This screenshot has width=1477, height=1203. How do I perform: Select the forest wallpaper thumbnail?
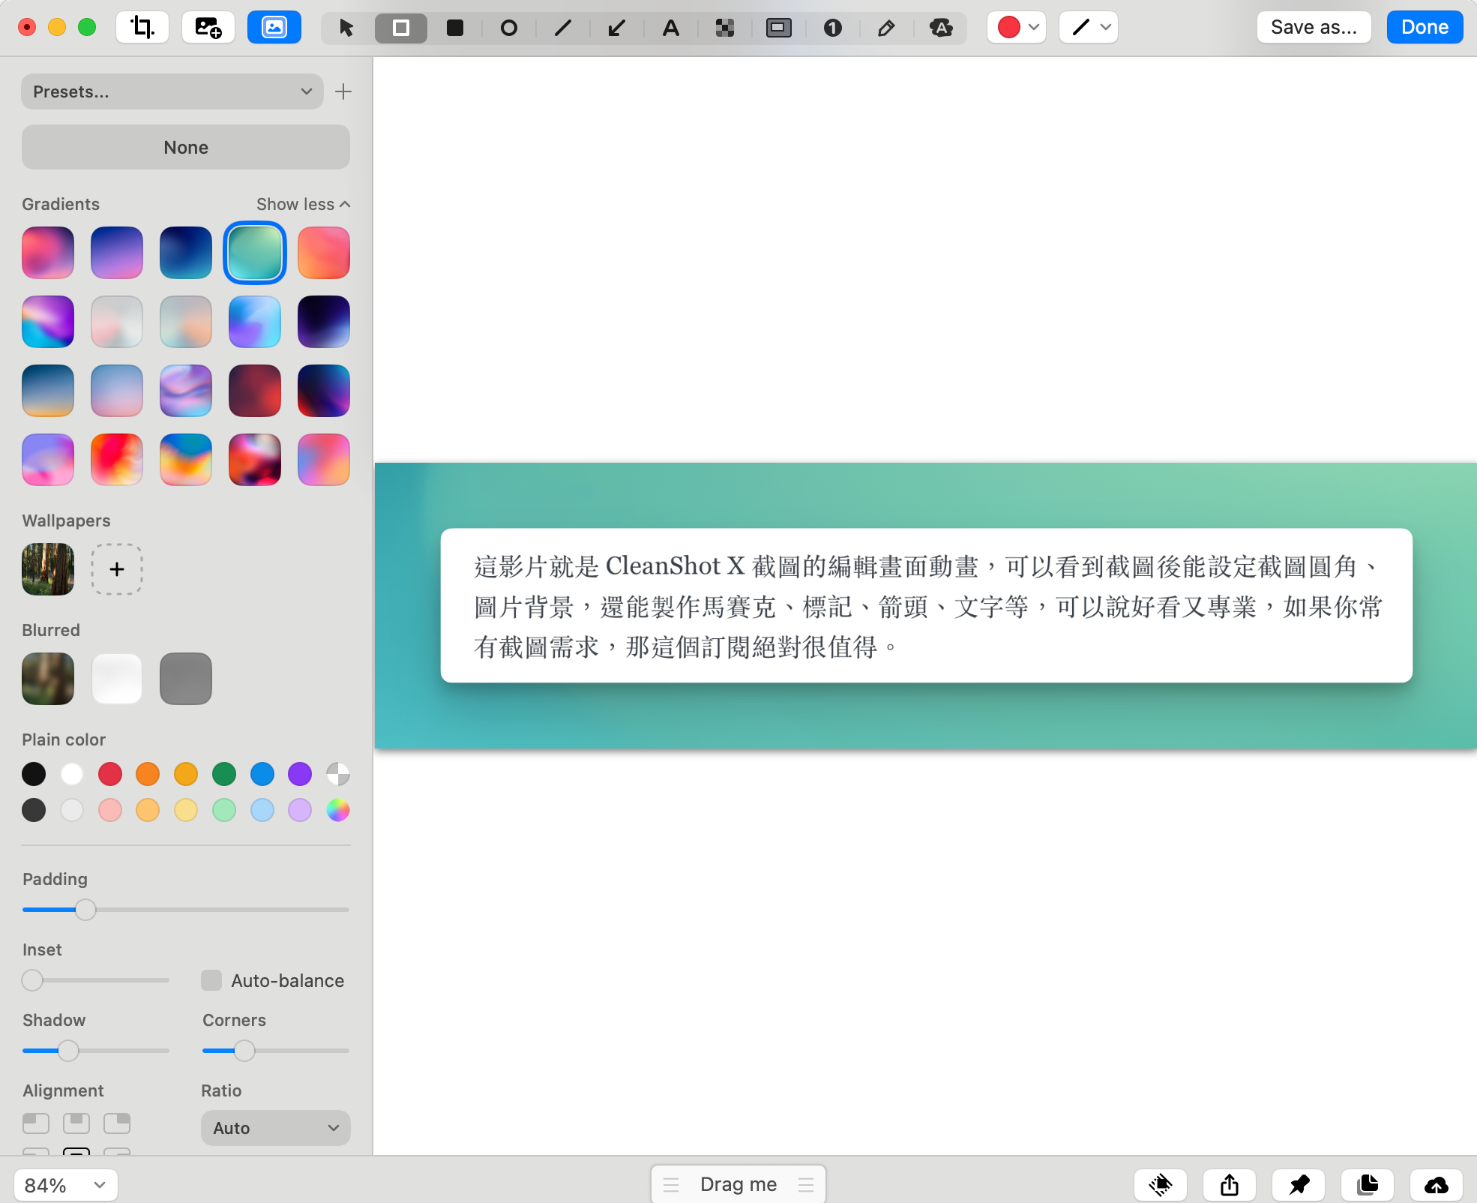[48, 569]
